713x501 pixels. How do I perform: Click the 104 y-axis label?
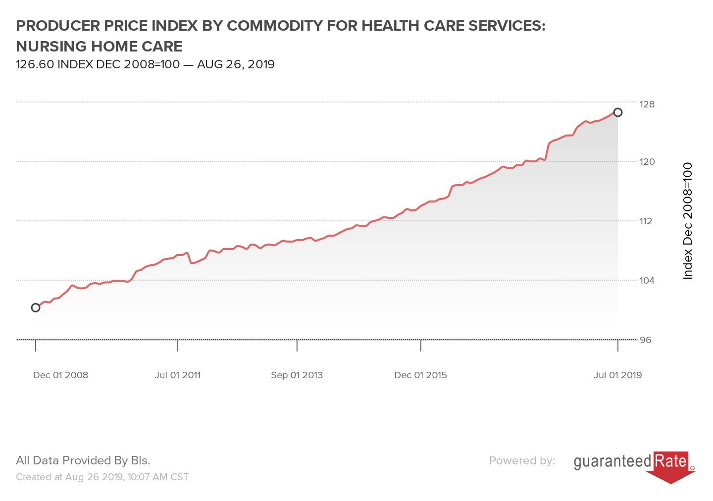pyautogui.click(x=647, y=280)
